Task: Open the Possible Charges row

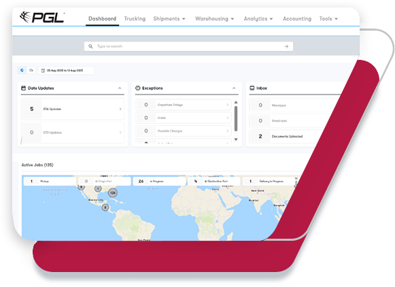Action: click(x=184, y=131)
